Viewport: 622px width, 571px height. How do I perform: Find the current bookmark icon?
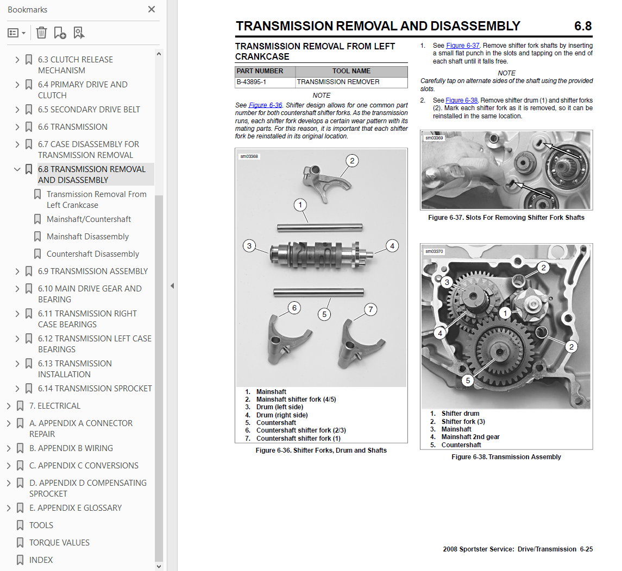tap(79, 33)
